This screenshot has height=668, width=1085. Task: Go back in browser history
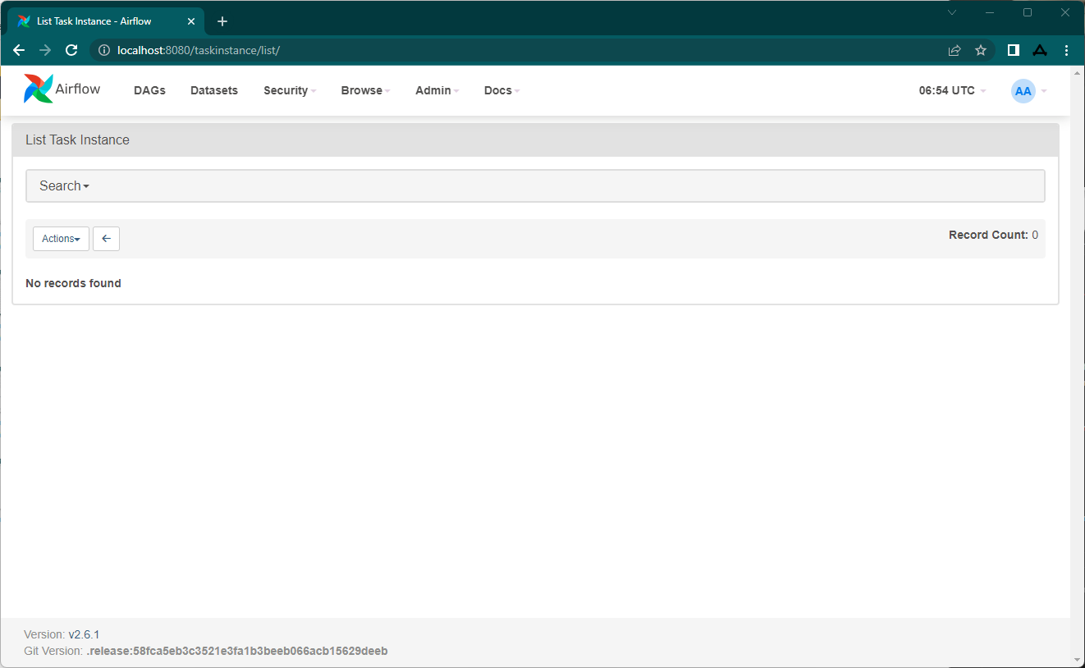coord(19,50)
